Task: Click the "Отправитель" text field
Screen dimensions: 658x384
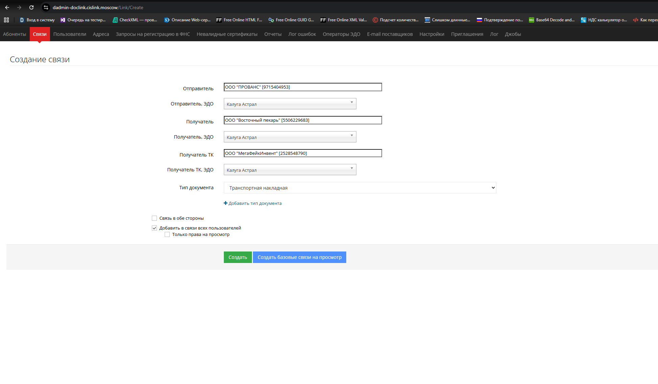Action: coord(303,87)
